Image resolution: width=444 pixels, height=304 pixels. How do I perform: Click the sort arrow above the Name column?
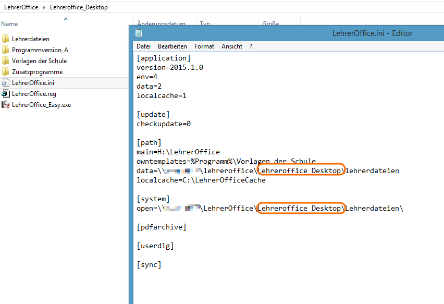coord(66,19)
